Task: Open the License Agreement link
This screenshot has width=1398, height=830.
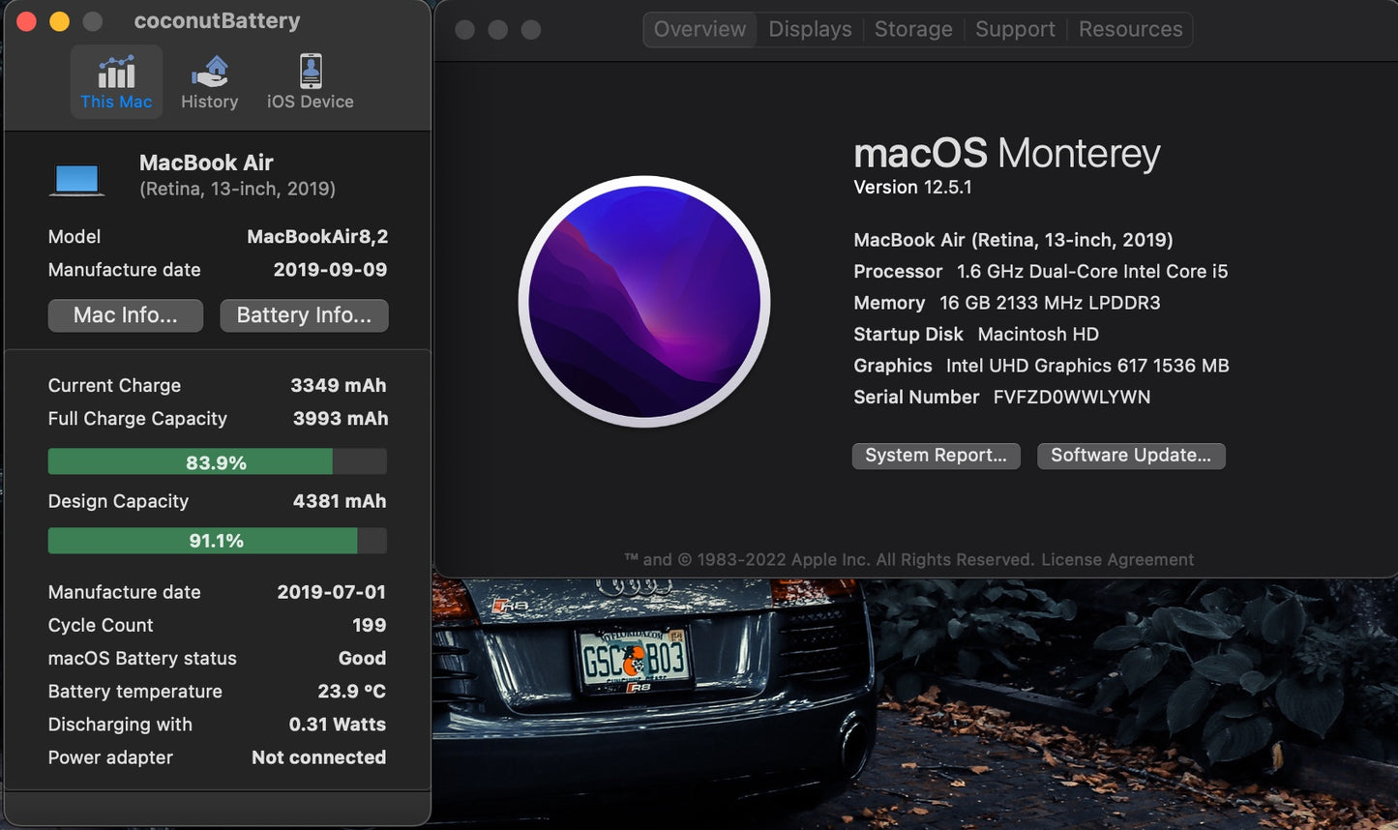Action: point(1116,559)
